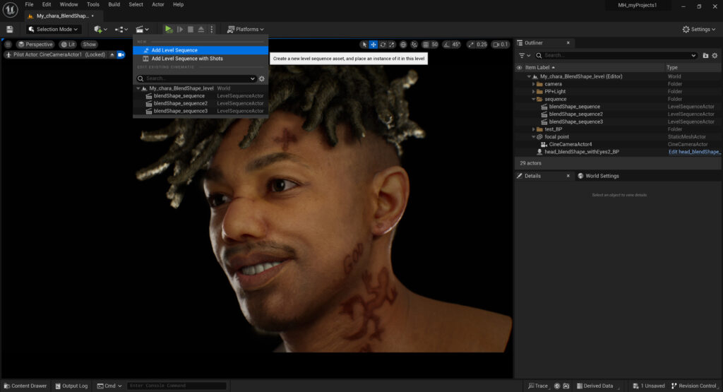Expand the camera folder in Outliner
This screenshot has height=392, width=723.
(534, 84)
